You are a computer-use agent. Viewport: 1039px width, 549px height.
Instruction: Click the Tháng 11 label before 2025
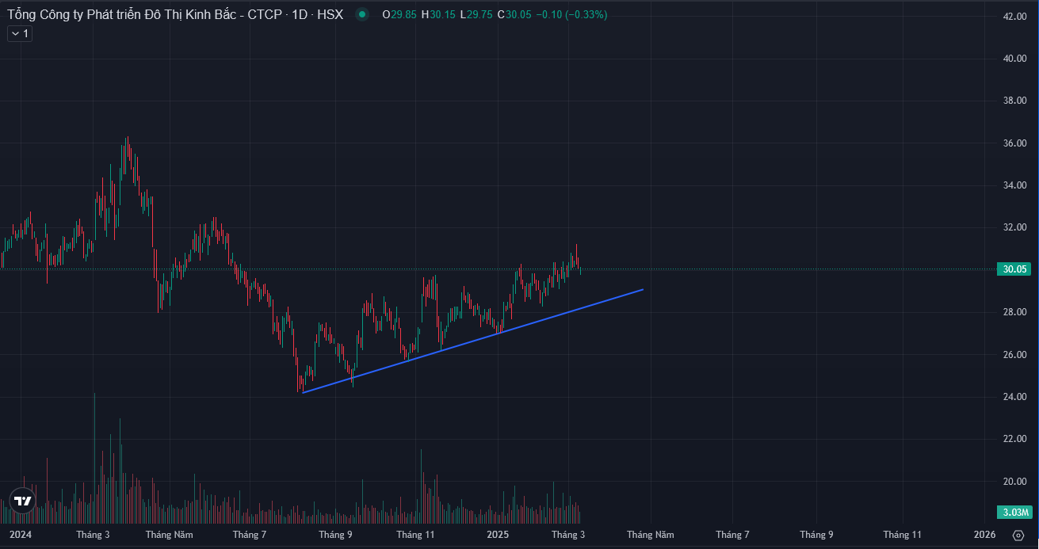tap(416, 535)
